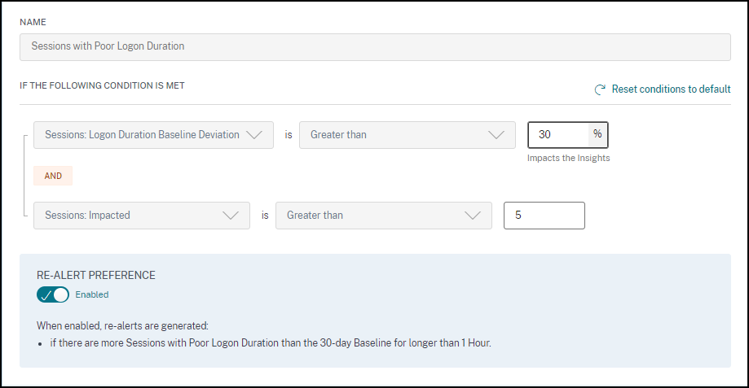Click the Enabled label beside the toggle
The width and height of the screenshot is (749, 388).
[92, 294]
